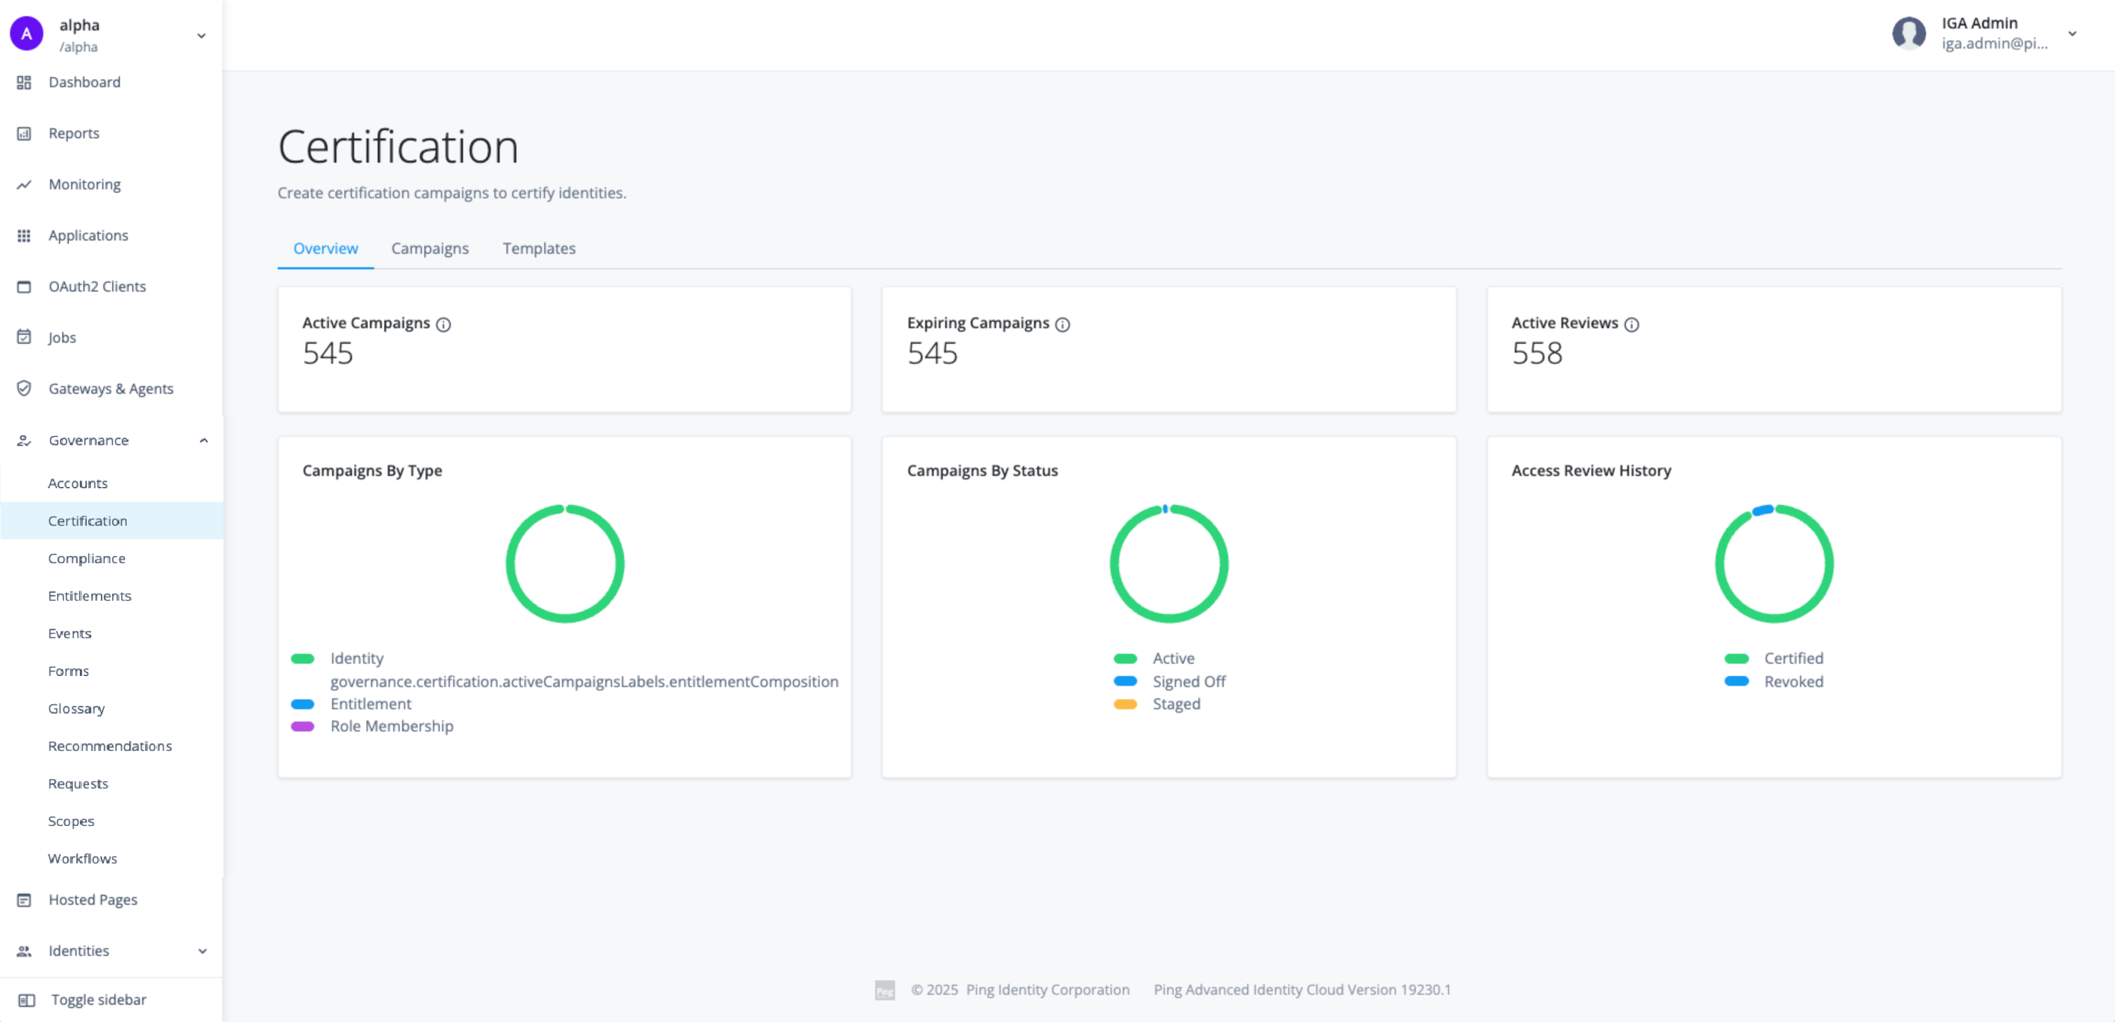Viewport: 2115px width, 1022px height.
Task: Open Monitoring from the sidebar
Action: (24, 184)
